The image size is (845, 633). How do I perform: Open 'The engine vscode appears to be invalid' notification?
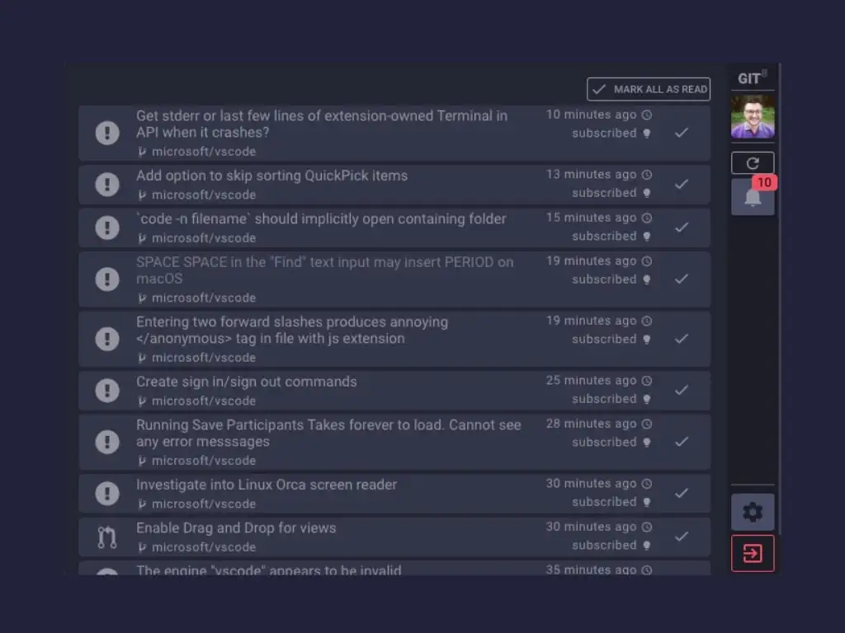(x=269, y=570)
